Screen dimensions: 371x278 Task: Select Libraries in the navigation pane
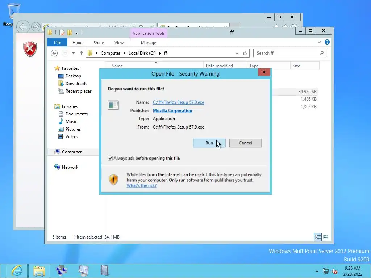70,106
